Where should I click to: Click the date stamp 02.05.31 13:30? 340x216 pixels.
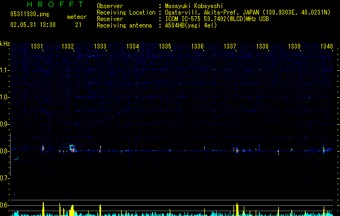(33, 25)
